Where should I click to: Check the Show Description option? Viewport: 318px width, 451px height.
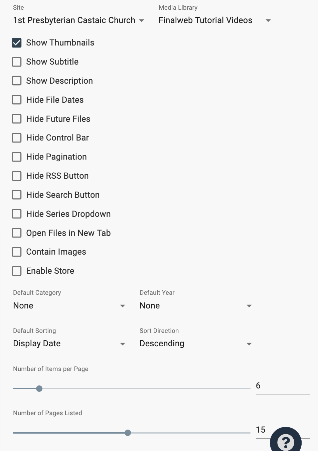(17, 81)
